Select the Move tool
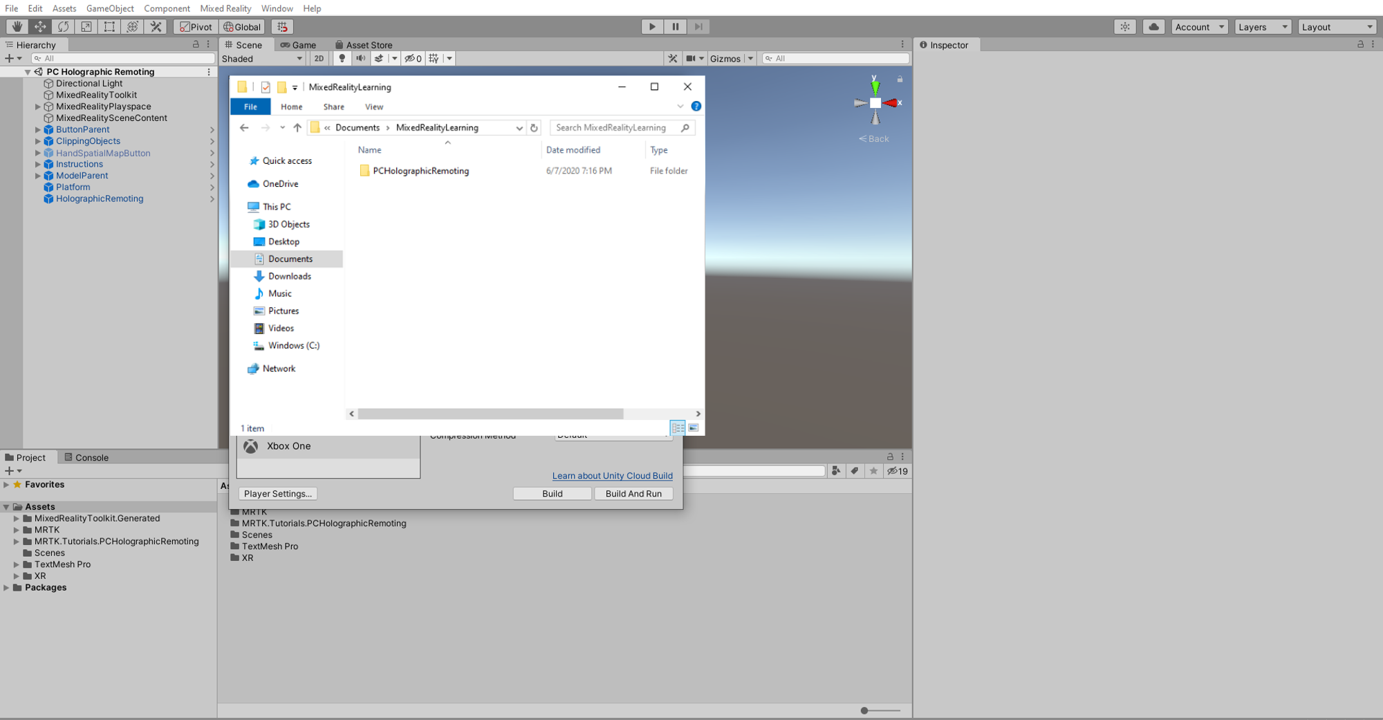Screen dimensions: 1383x720 [40, 26]
